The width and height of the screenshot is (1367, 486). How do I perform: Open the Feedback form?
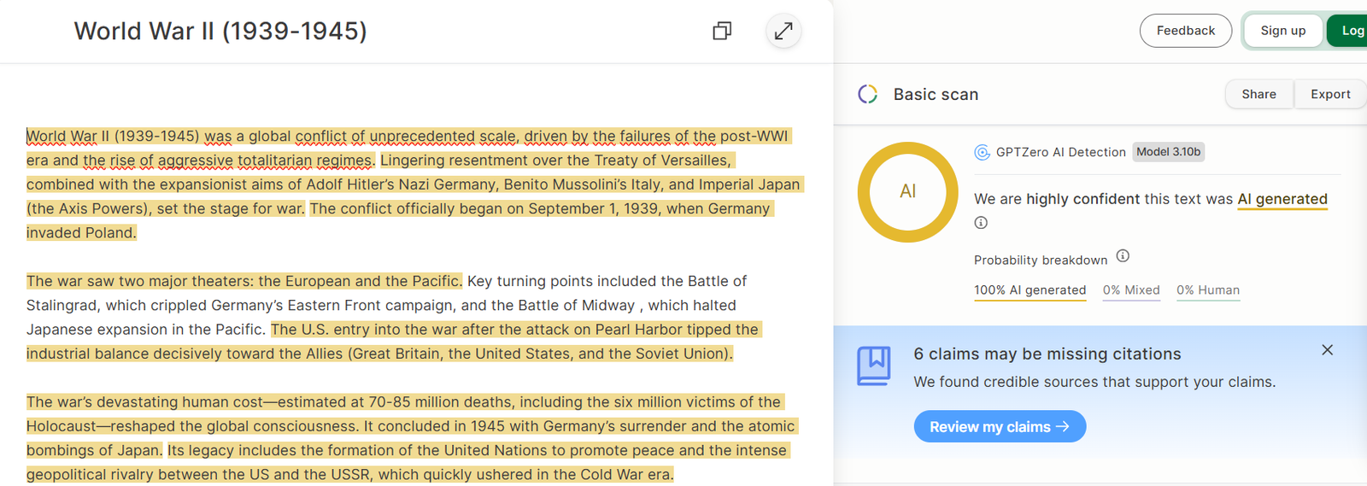1185,31
